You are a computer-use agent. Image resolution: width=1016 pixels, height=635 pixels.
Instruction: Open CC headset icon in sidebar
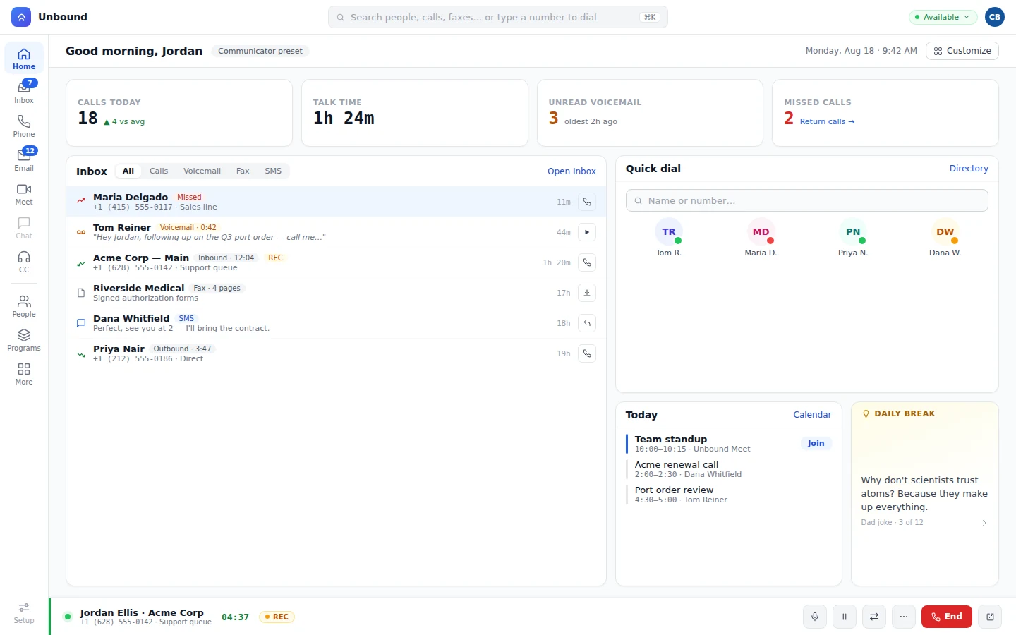(24, 261)
